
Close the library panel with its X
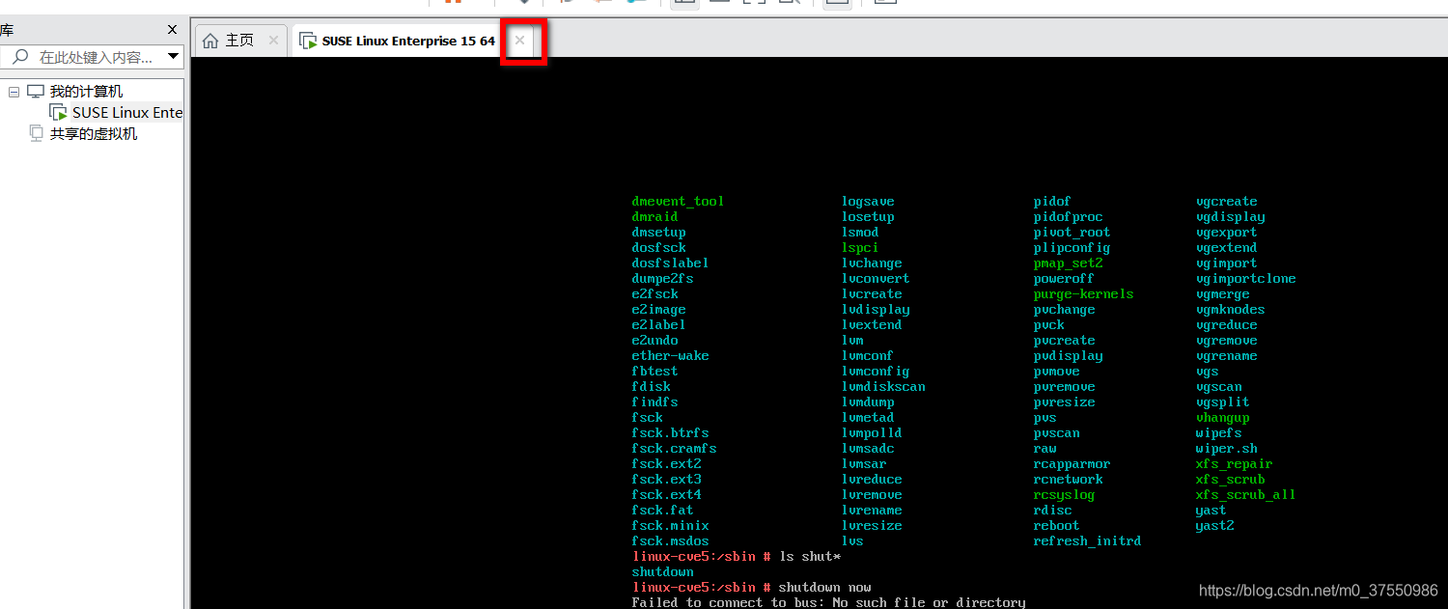(173, 30)
